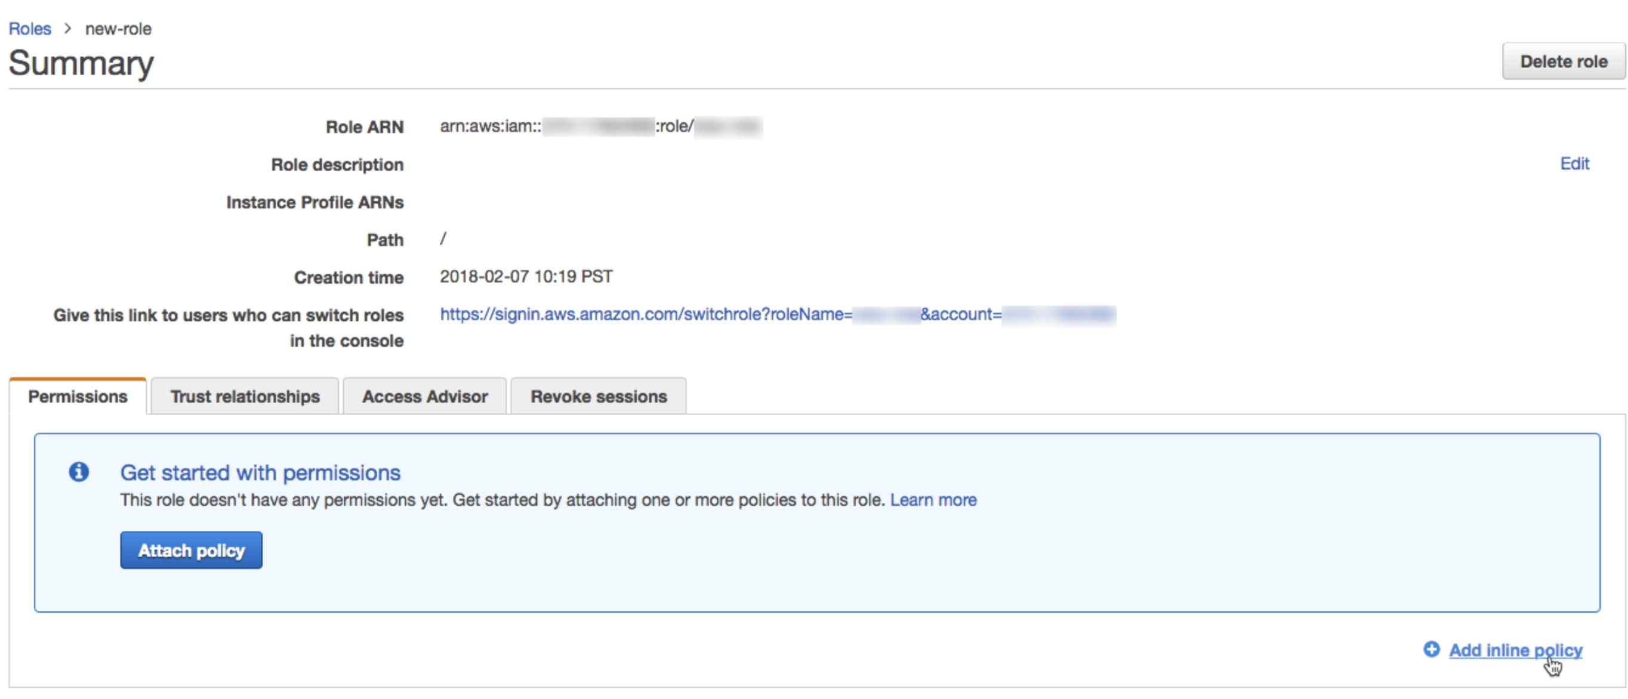This screenshot has width=1628, height=699.
Task: Select the new-role breadcrumb text
Action: [118, 29]
